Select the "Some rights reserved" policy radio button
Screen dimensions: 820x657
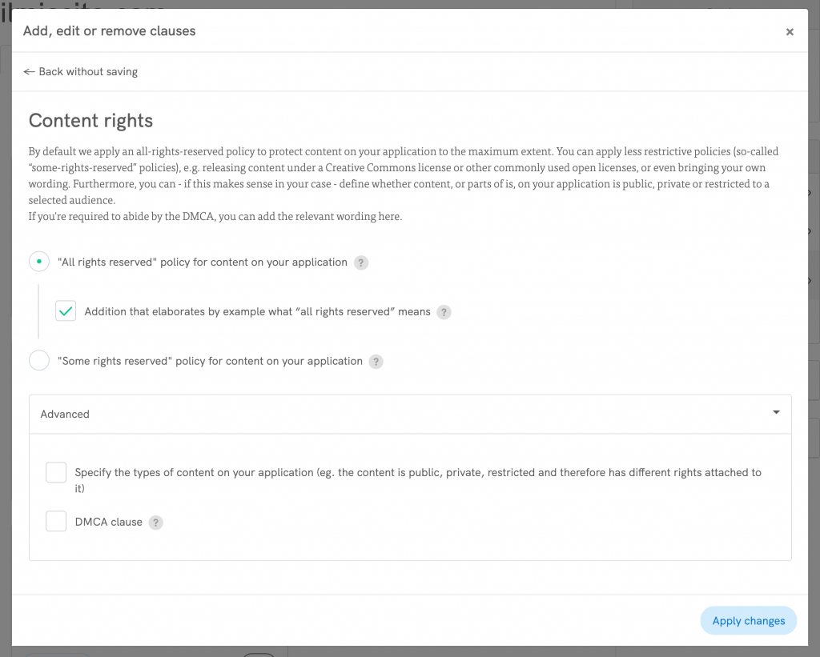point(38,360)
